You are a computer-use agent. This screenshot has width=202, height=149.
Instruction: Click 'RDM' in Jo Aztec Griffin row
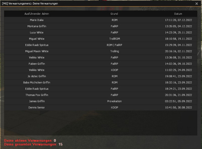(x=115, y=76)
